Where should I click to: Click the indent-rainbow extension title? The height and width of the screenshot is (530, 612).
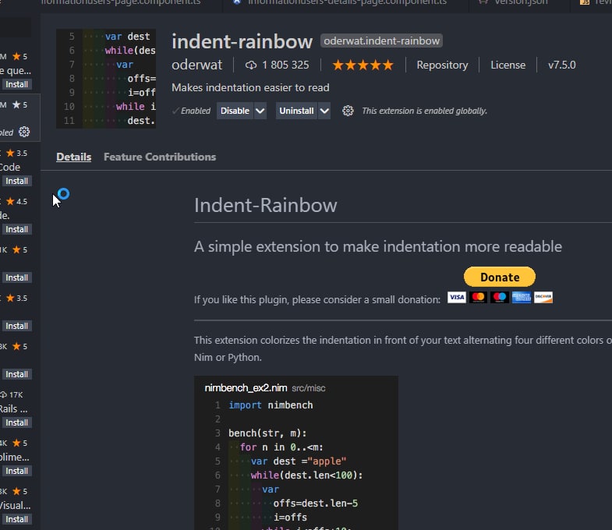tap(242, 41)
